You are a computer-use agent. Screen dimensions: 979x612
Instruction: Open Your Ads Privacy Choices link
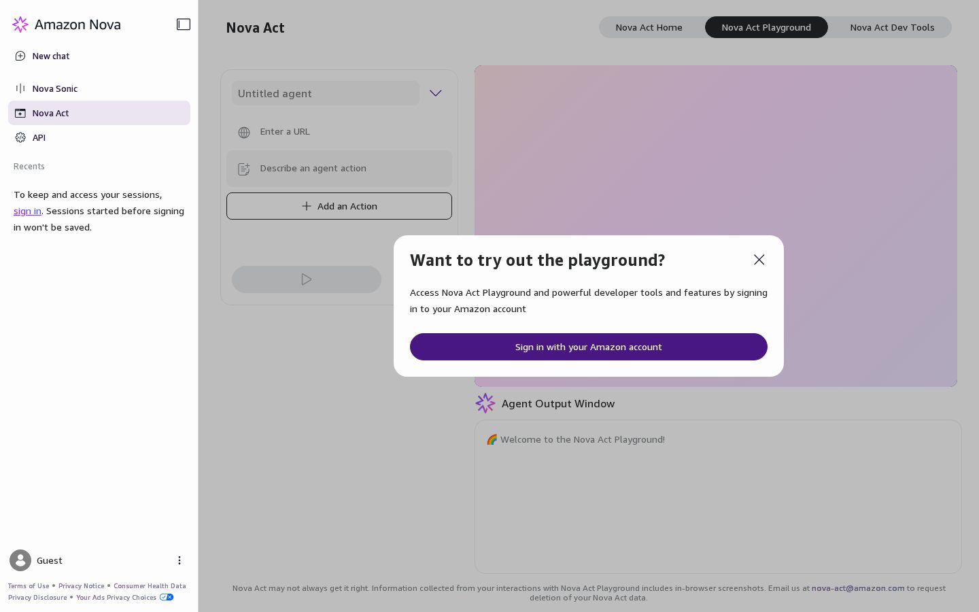point(116,597)
